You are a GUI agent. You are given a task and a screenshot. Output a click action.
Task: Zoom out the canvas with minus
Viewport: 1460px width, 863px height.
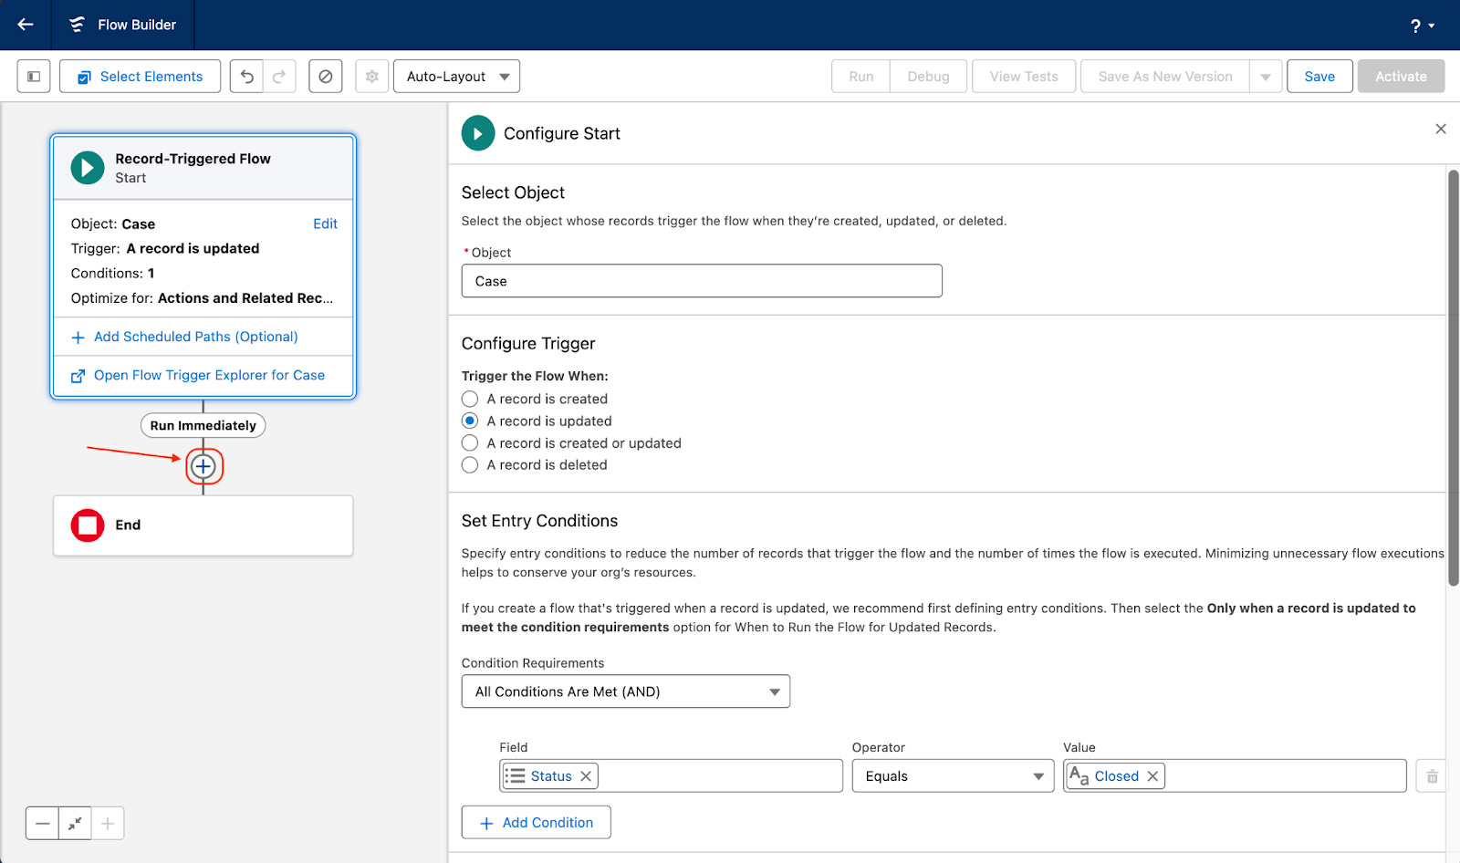(43, 824)
